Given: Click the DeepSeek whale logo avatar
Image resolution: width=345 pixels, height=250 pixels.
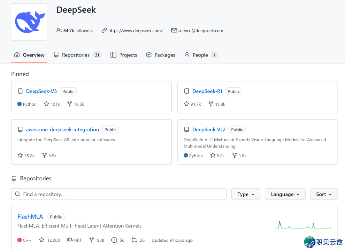Looking at the screenshot, I should click(x=29, y=22).
